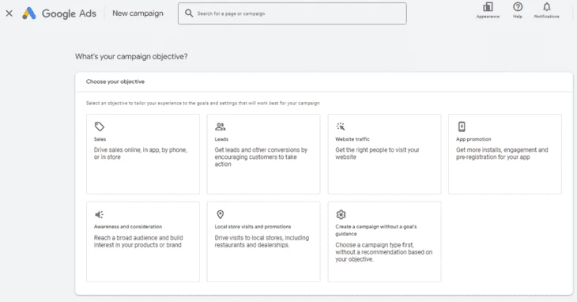Screen dimensions: 577x302
Task: Choose Local store visits and promotions
Action: click(263, 242)
